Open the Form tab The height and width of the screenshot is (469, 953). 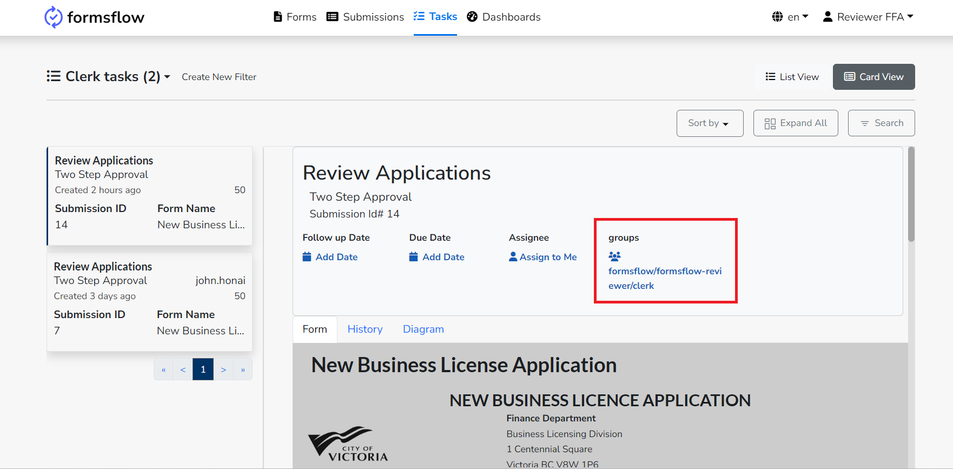[315, 329]
